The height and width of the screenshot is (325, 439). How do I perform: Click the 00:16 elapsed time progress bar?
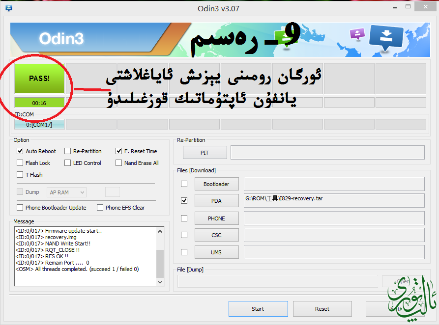click(39, 103)
